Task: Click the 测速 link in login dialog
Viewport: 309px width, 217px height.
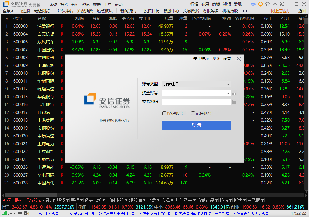Action: tap(216, 58)
